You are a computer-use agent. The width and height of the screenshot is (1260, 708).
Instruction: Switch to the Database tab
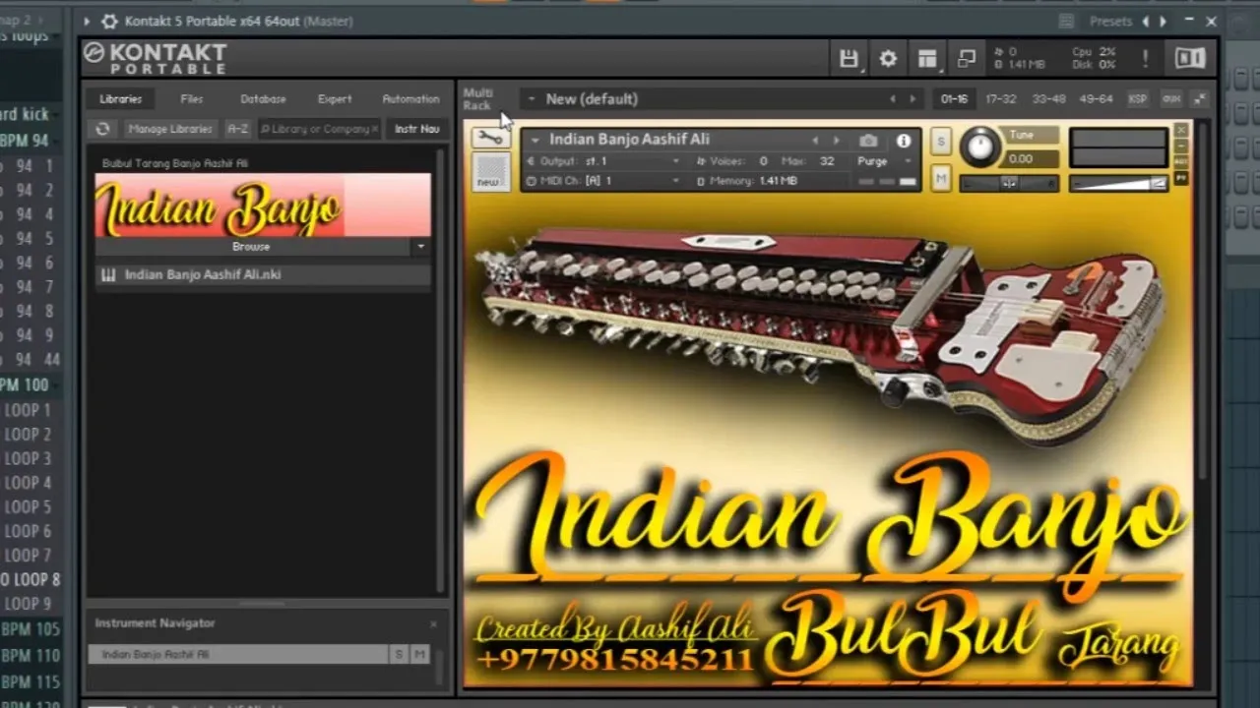point(263,99)
